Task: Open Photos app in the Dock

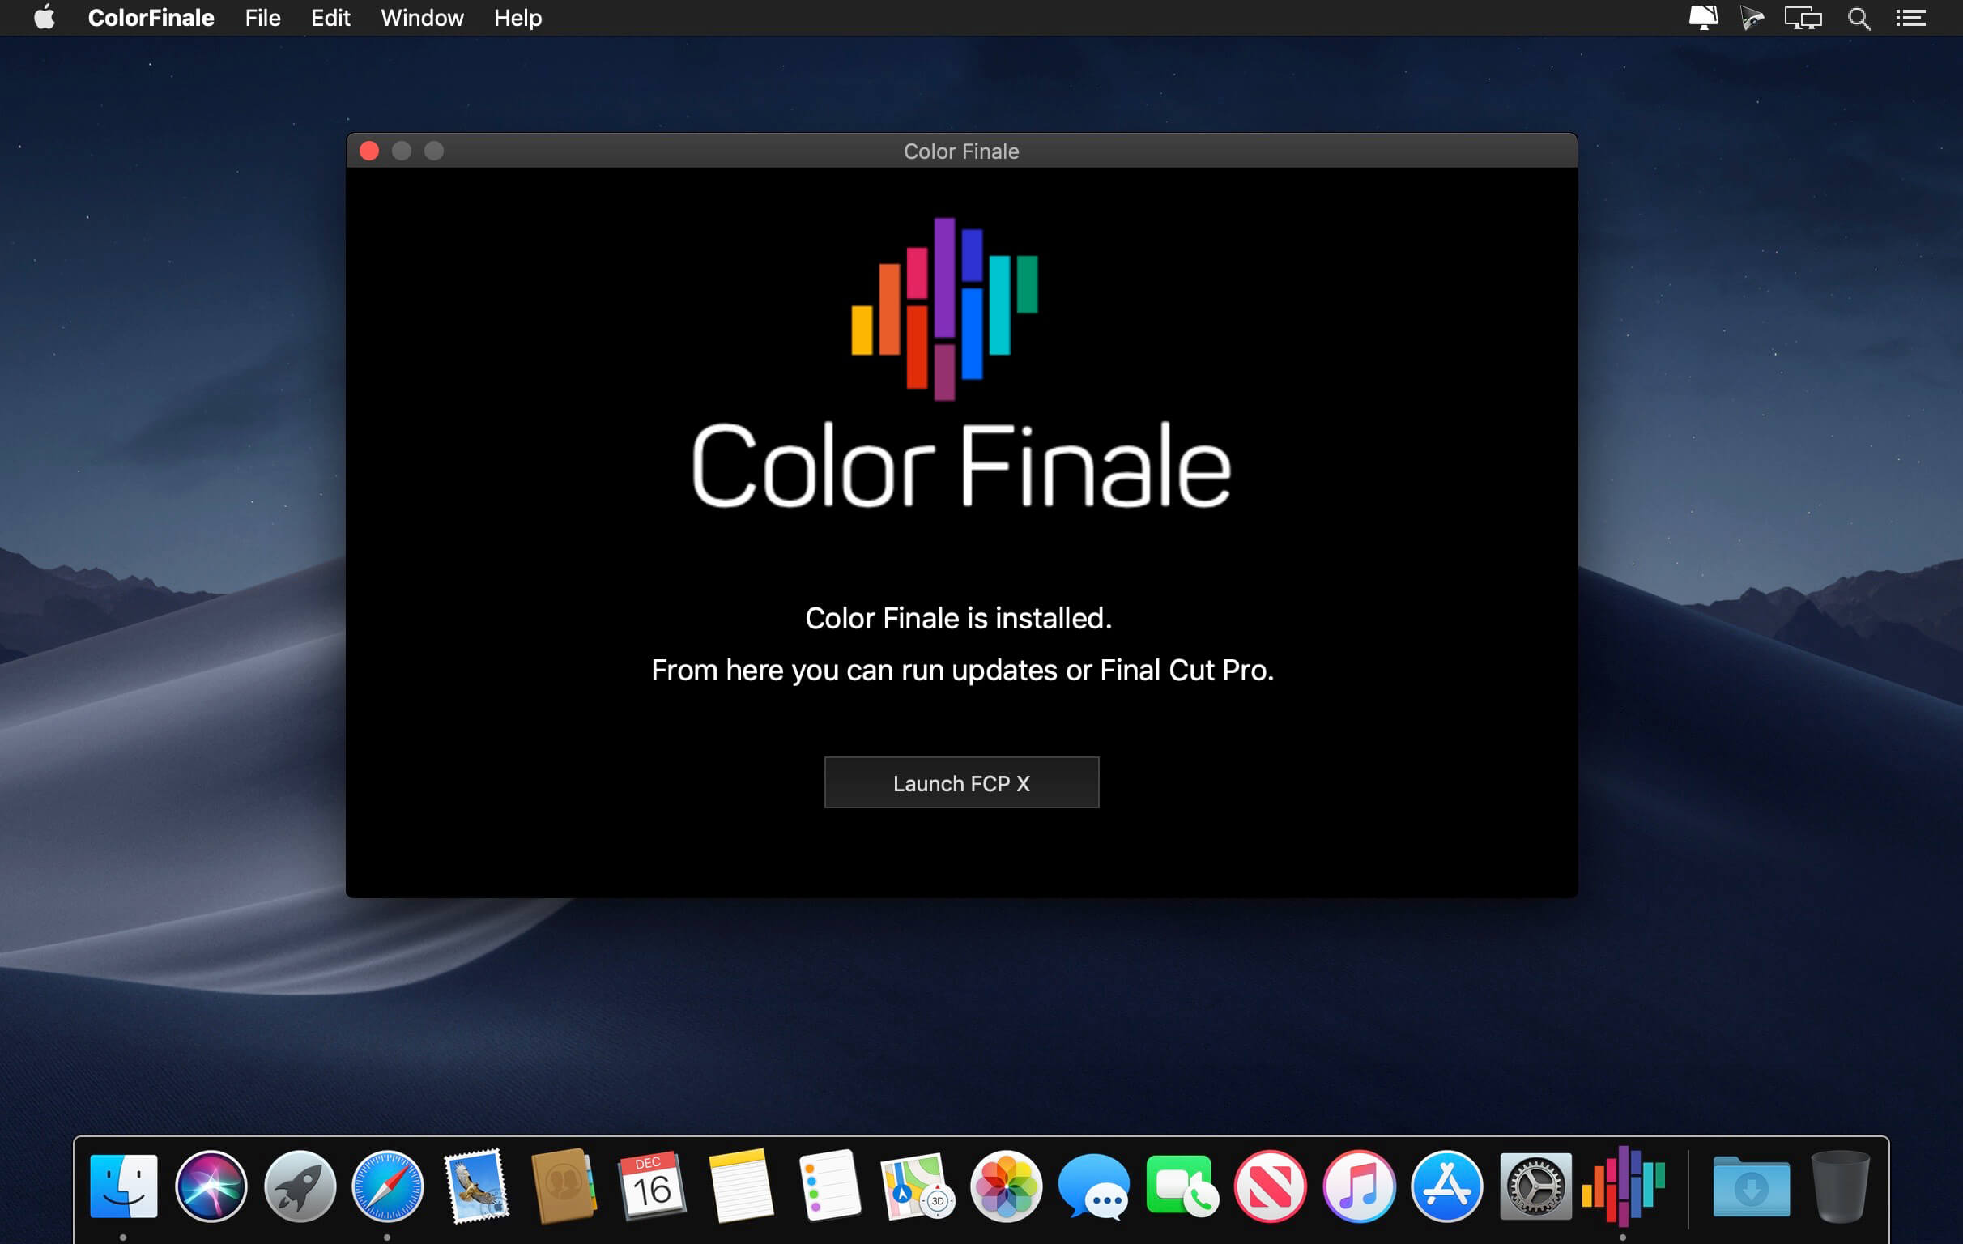Action: 1006,1186
